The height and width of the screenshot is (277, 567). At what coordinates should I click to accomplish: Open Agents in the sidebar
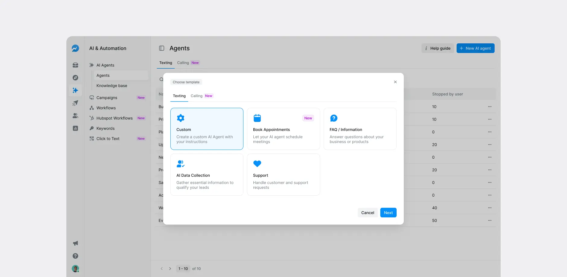point(121,75)
